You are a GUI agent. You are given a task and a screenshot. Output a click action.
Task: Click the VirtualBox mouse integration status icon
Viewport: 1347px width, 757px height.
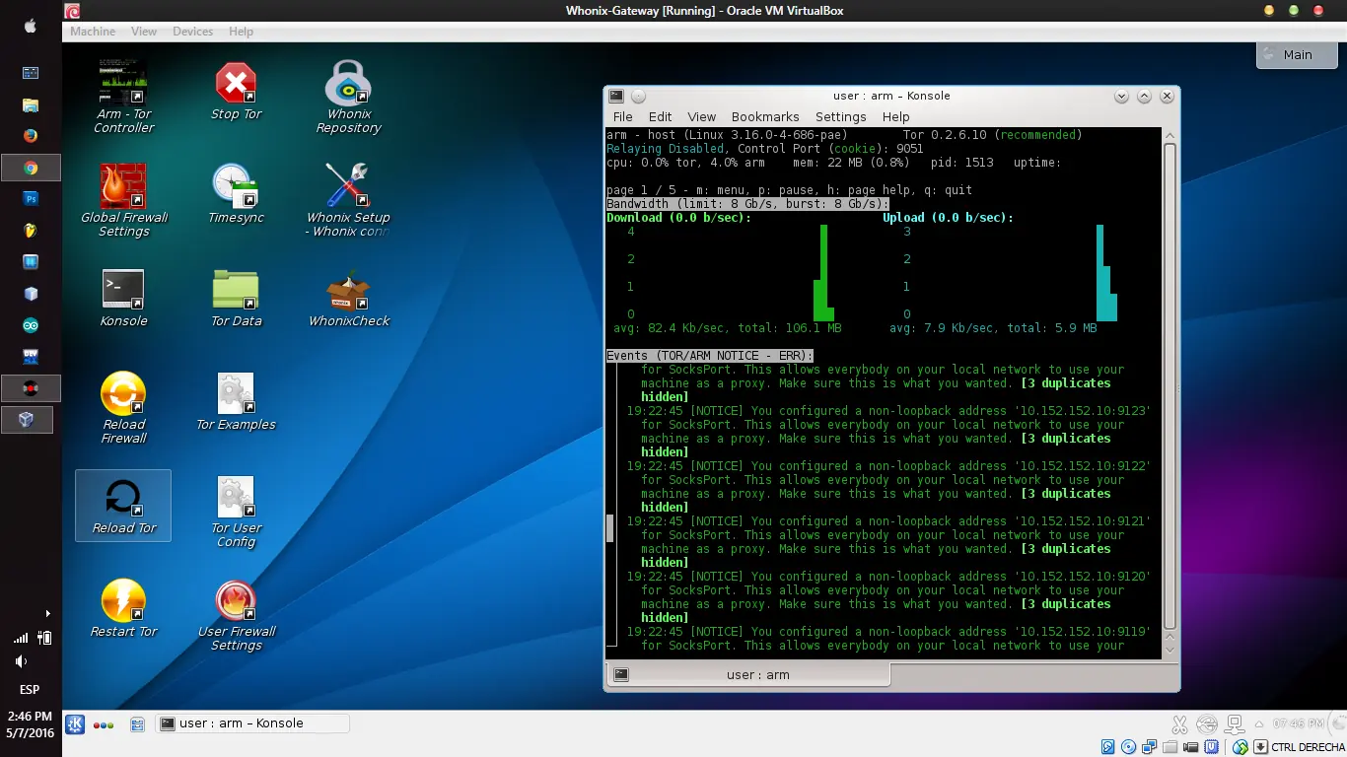(x=1241, y=747)
